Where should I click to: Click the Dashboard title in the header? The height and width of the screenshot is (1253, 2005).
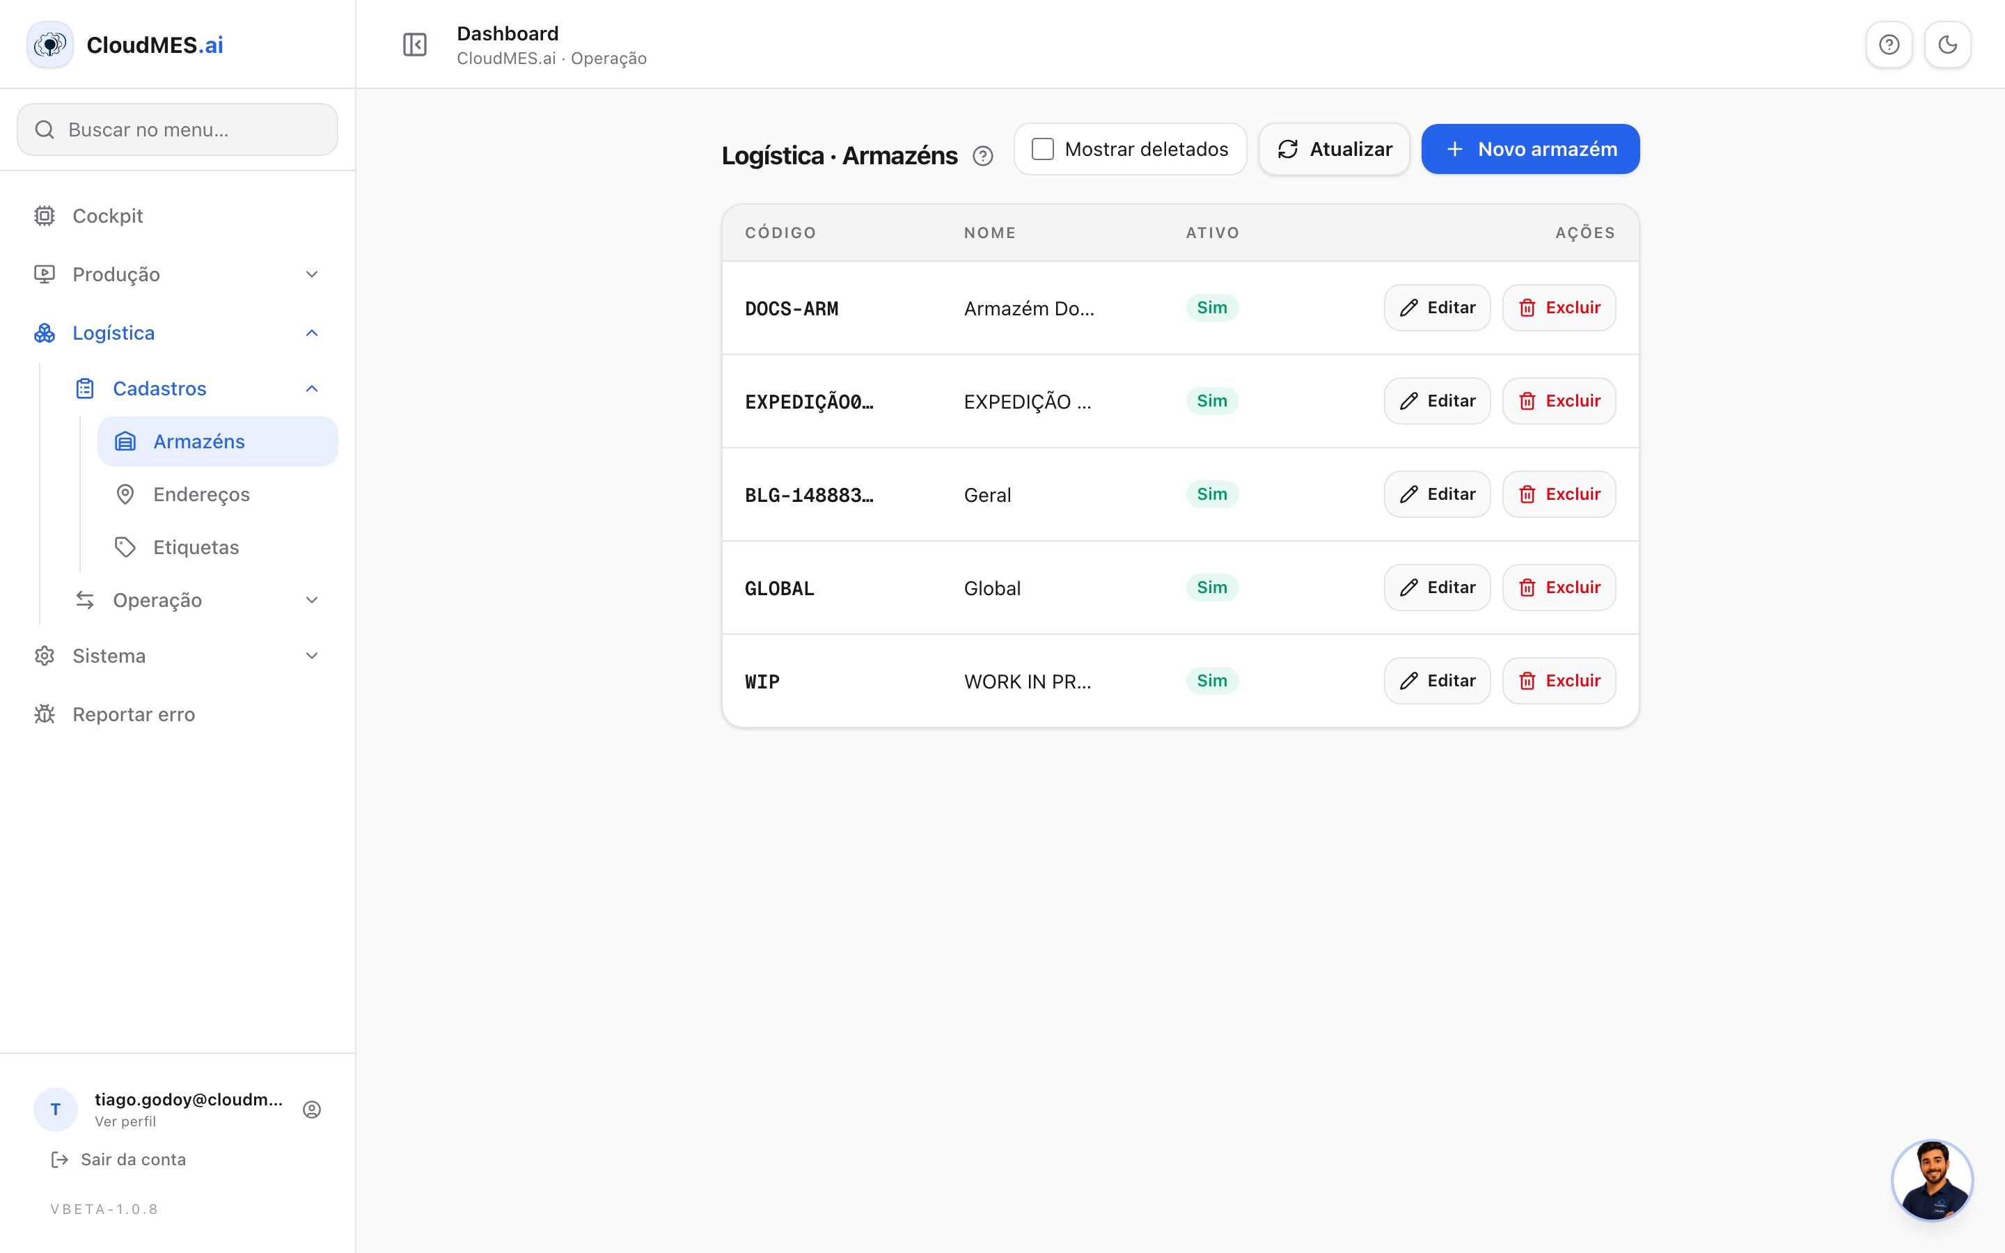point(508,34)
